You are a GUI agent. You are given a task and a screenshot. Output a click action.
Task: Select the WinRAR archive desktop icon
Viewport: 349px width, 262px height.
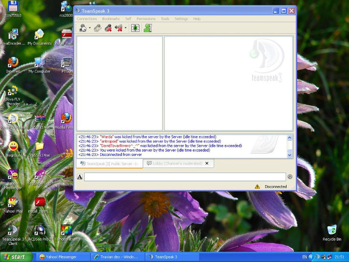point(39,121)
